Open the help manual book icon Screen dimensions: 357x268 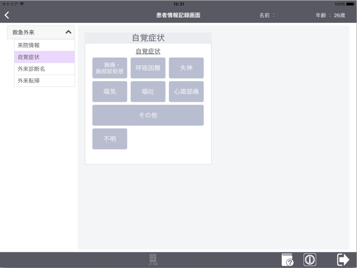(288, 259)
